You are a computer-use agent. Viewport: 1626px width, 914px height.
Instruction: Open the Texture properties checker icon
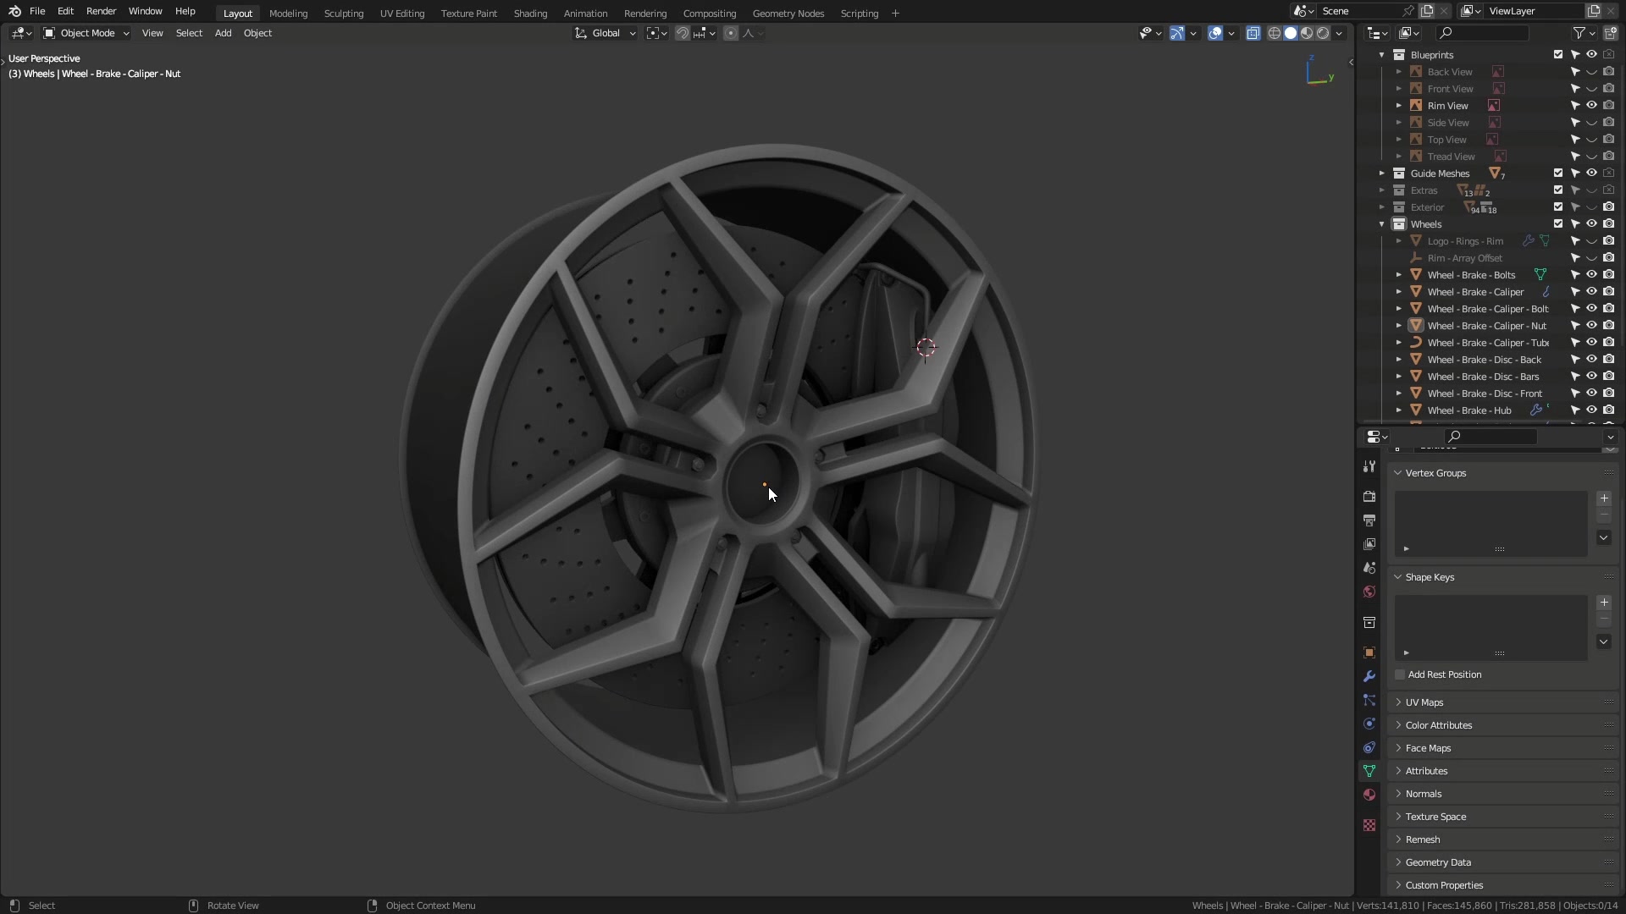pyautogui.click(x=1369, y=825)
